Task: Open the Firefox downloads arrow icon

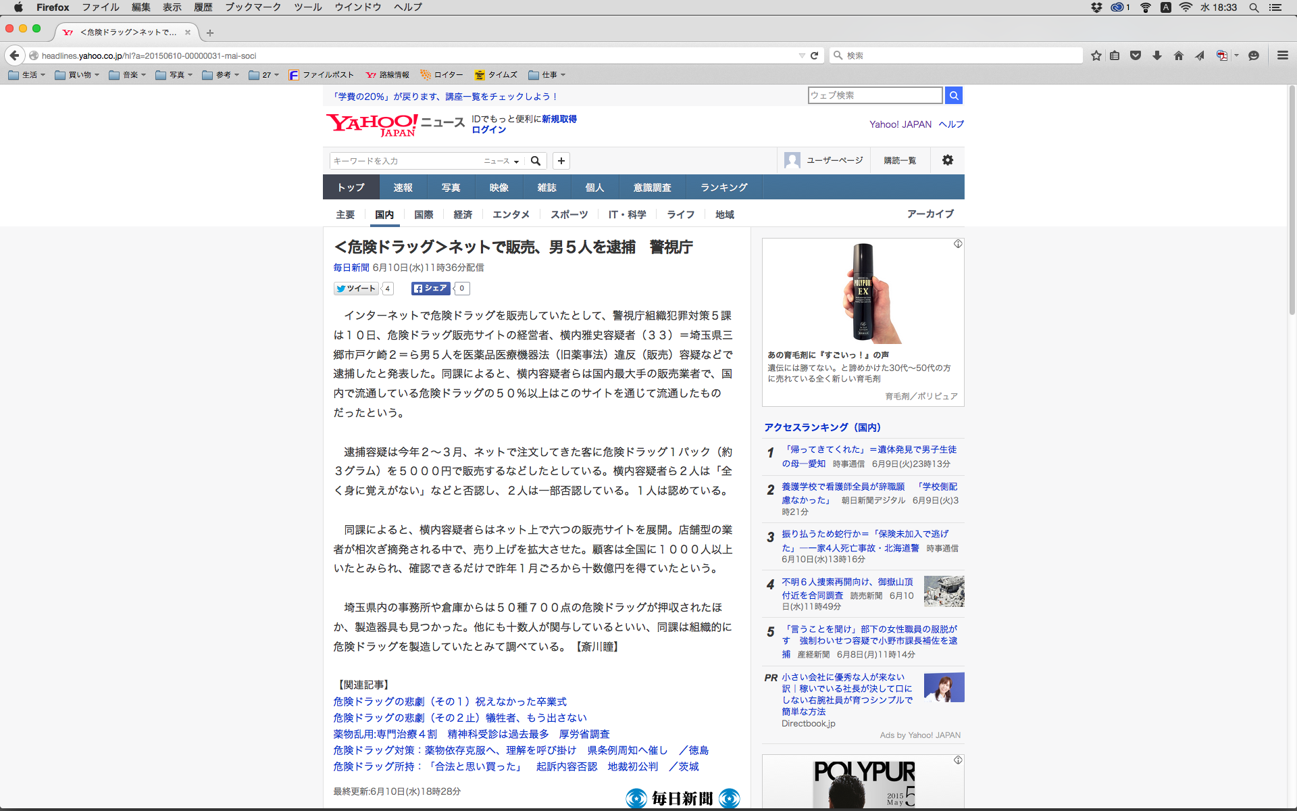Action: (x=1157, y=55)
